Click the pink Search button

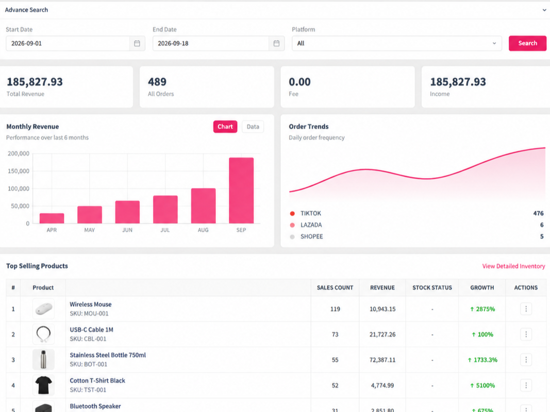(x=527, y=43)
